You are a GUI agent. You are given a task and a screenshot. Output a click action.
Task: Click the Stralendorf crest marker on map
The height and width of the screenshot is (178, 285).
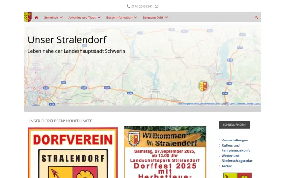pos(203,86)
